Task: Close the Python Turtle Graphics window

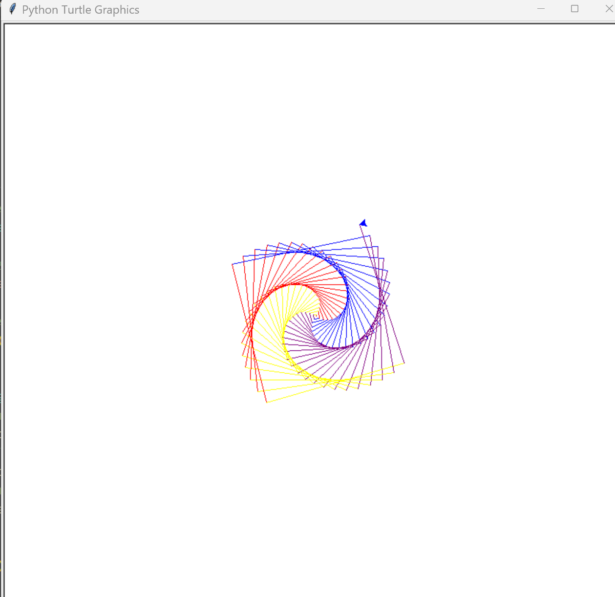Action: [x=608, y=9]
